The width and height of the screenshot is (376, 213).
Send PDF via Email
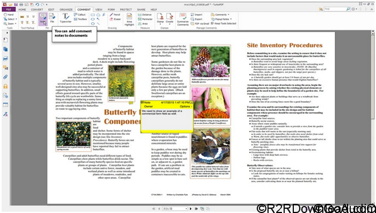click(x=200, y=24)
